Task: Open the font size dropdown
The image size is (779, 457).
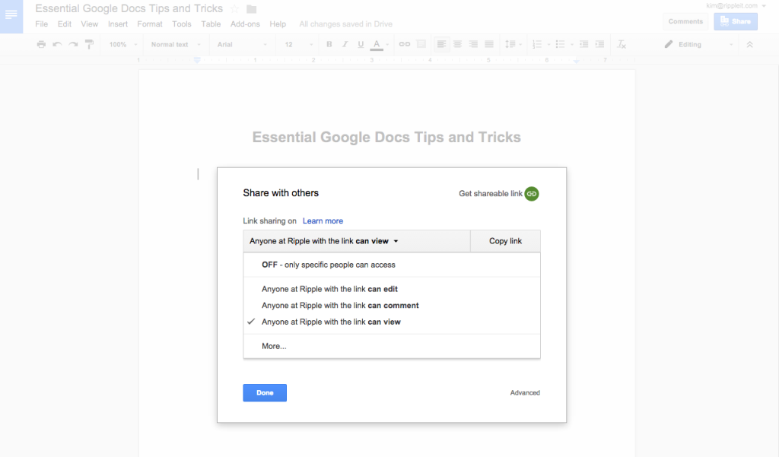Action: [x=297, y=44]
